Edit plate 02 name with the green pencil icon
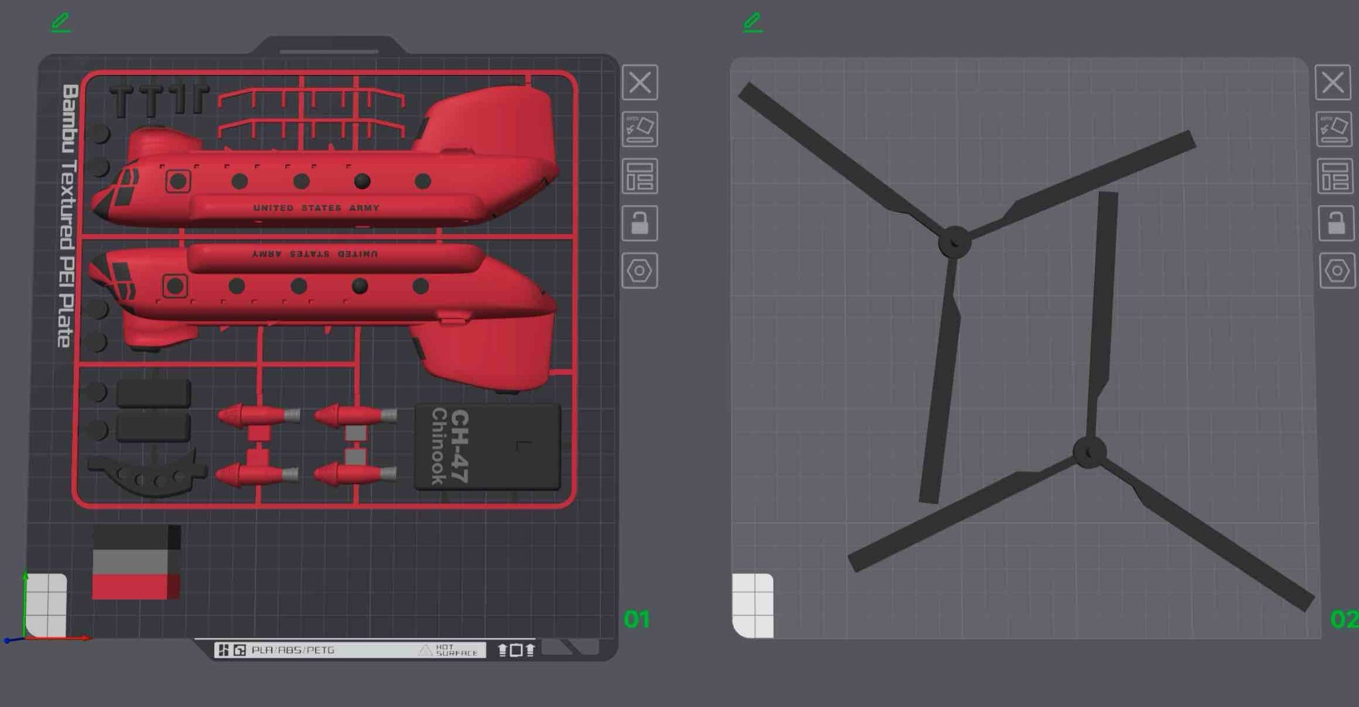The image size is (1359, 707). point(752,23)
